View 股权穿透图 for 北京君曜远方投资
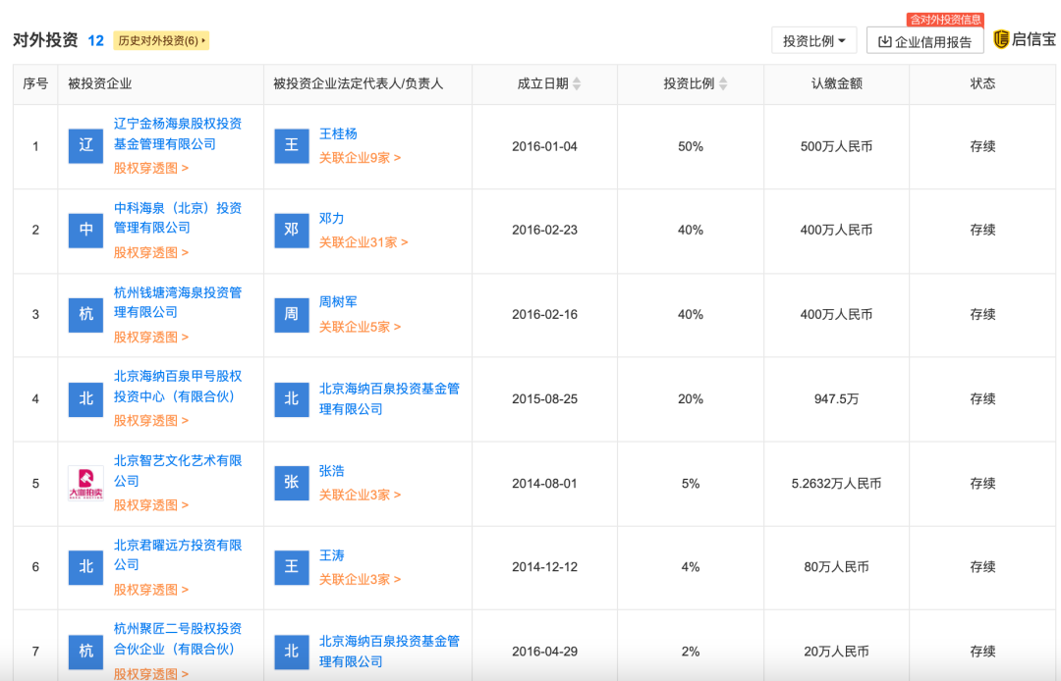Screen dimensions: 1061x681 151,590
